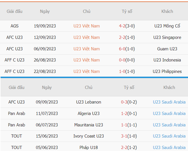Click the TOUT label in the 15/06/2023 row
Screen dimensions: 188x151
[x=16, y=136]
